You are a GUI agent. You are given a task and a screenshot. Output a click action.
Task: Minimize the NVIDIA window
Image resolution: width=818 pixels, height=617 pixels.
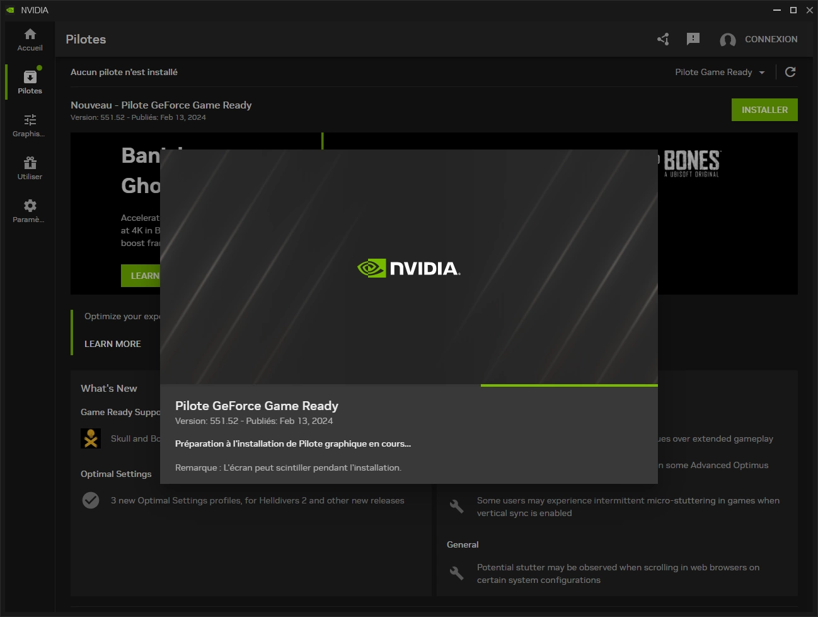click(777, 10)
